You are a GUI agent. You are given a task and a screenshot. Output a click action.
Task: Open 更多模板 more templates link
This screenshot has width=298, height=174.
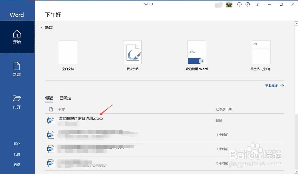(274, 86)
